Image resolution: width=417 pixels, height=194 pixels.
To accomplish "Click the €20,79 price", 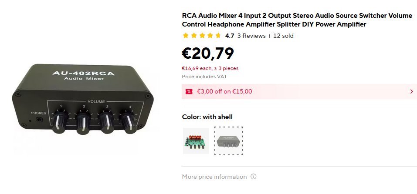I will [x=208, y=53].
